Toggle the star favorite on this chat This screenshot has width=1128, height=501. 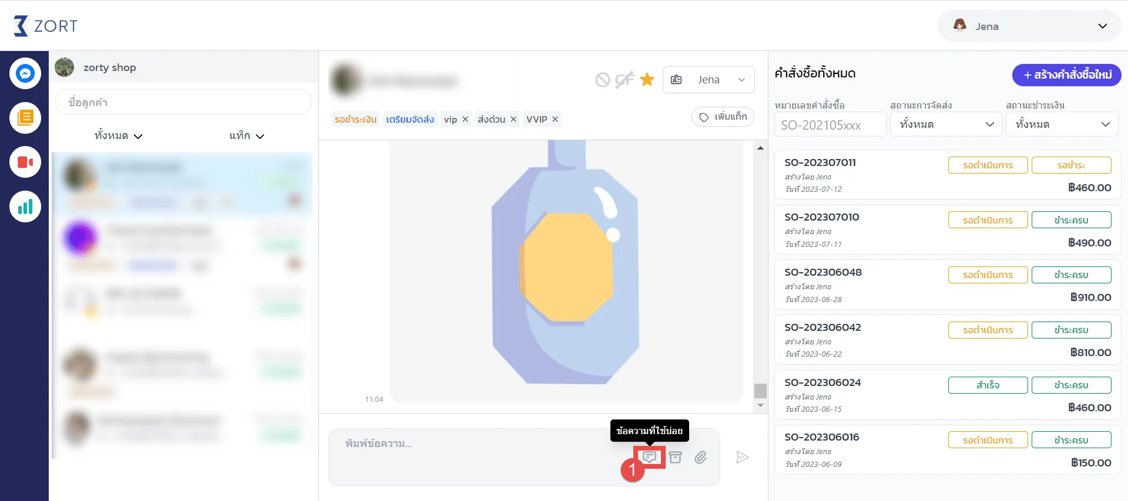click(x=647, y=80)
